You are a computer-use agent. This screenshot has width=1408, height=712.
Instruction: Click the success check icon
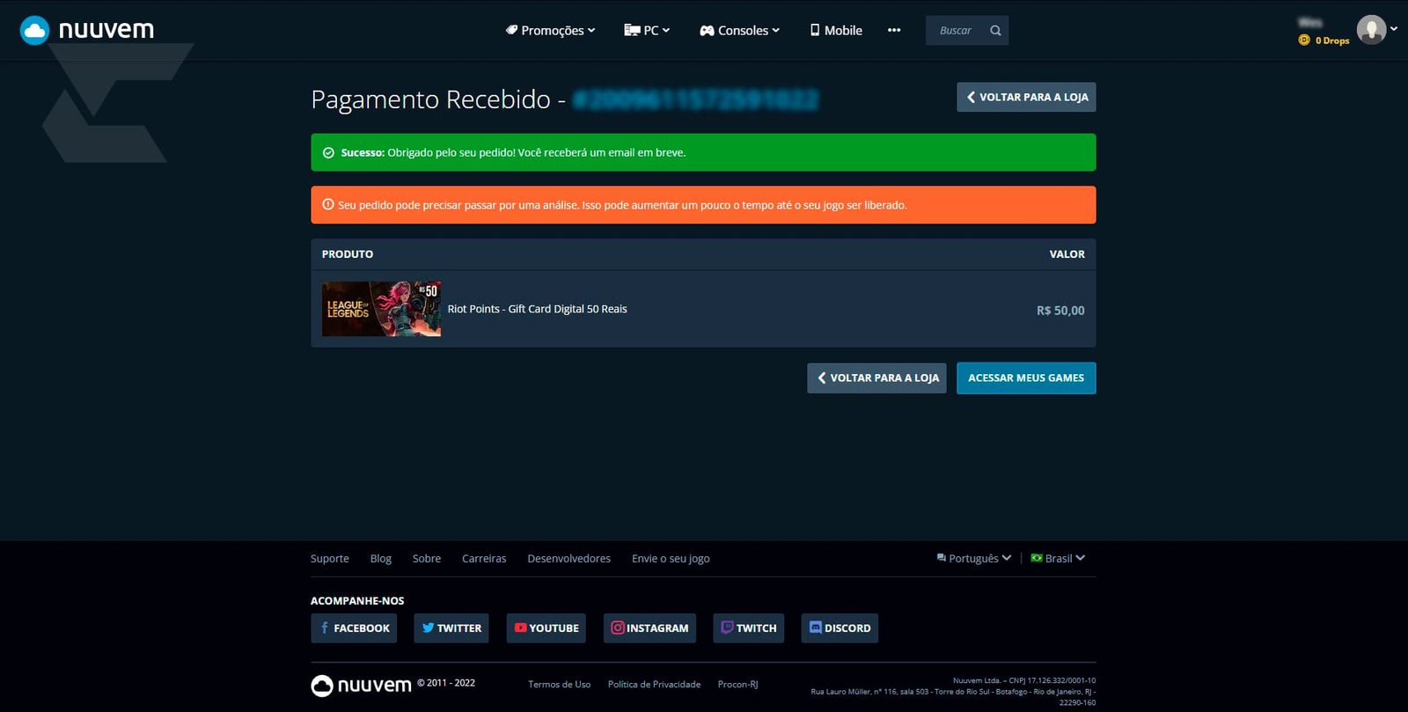328,152
